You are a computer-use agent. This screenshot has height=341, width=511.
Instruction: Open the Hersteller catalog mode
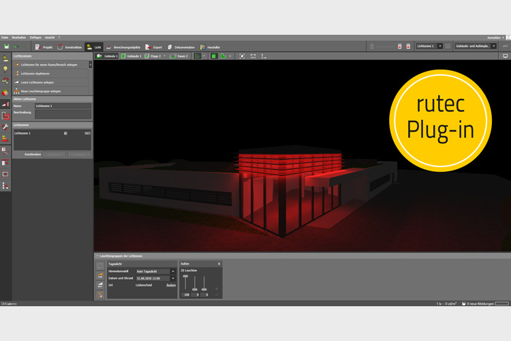(211, 47)
